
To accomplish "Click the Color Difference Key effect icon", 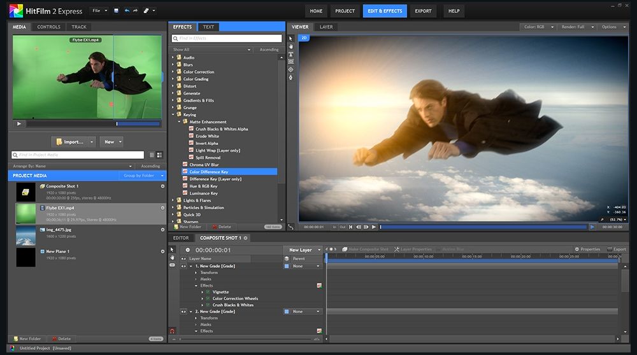I will coord(185,172).
